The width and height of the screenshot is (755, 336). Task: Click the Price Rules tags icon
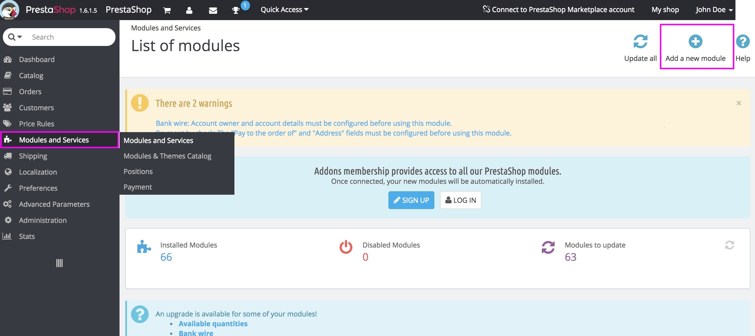pos(7,123)
